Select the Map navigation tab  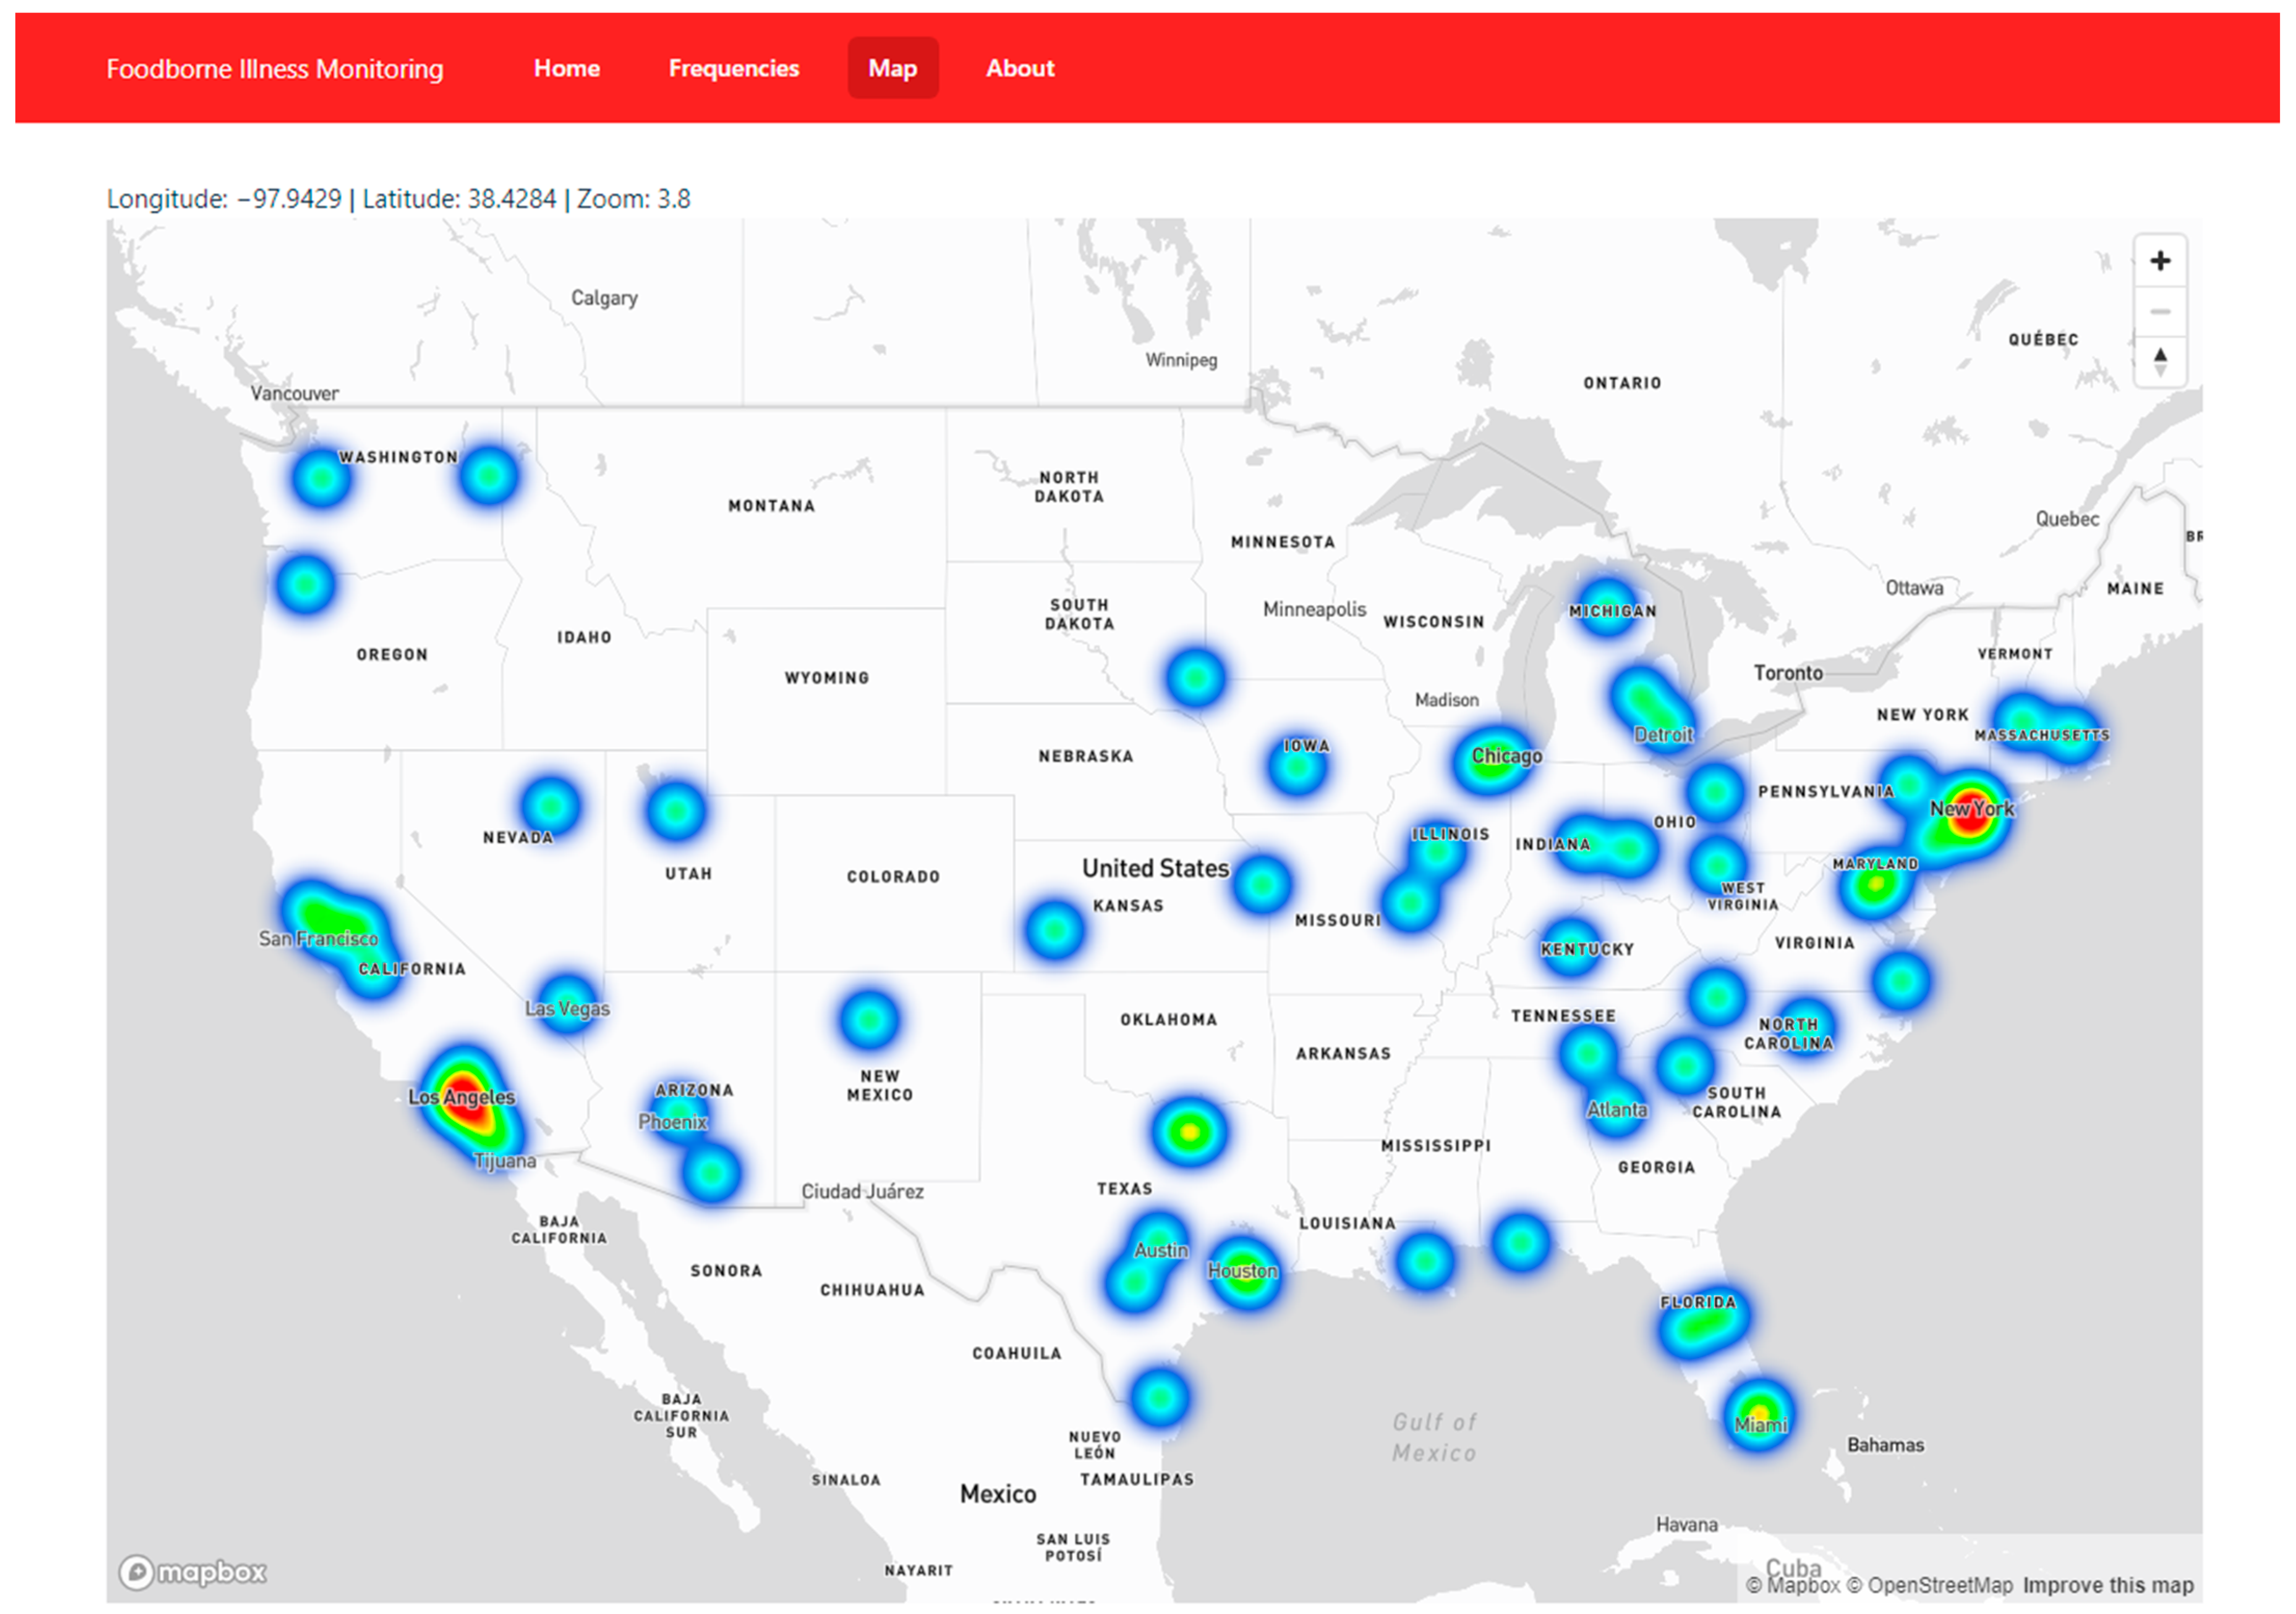point(892,68)
